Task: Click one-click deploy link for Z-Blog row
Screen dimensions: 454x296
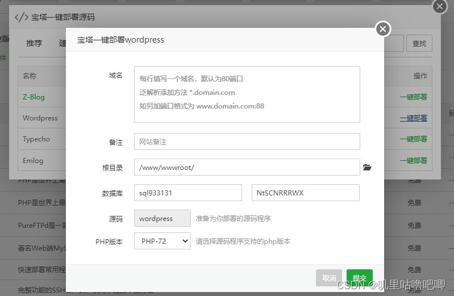Action: [x=414, y=97]
